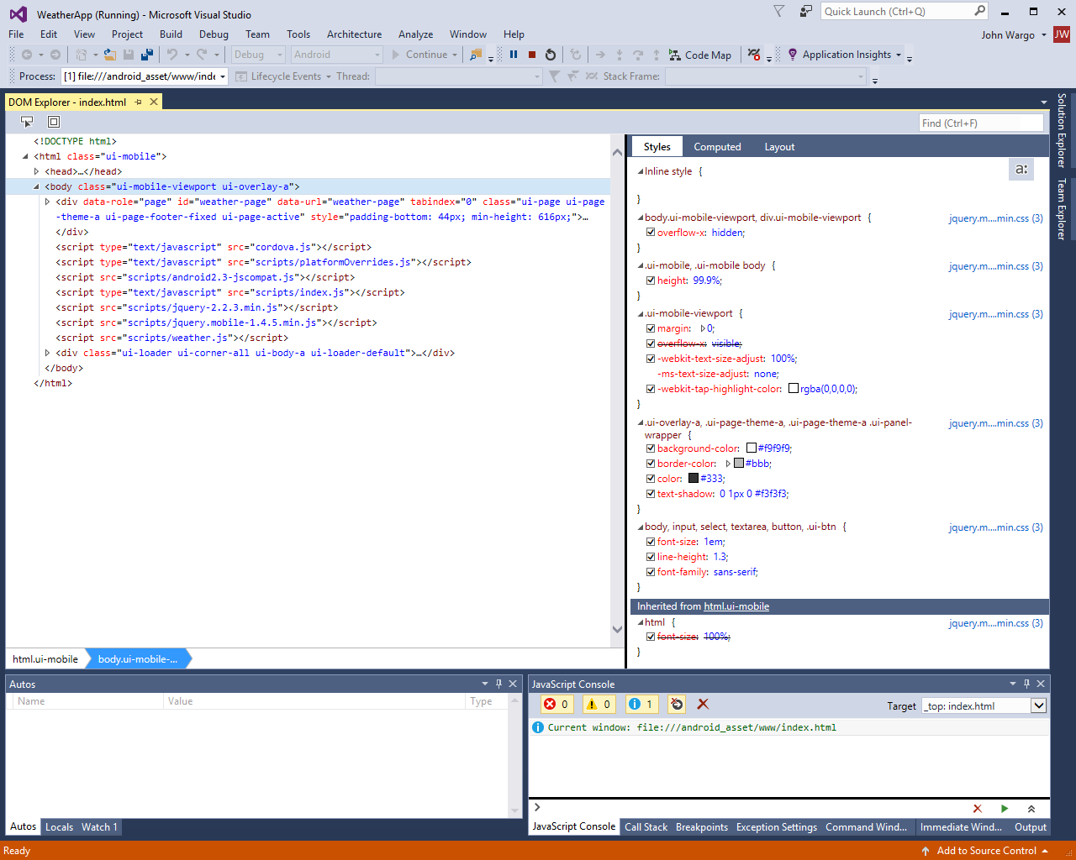Click the Restart debugging icon

tap(551, 55)
